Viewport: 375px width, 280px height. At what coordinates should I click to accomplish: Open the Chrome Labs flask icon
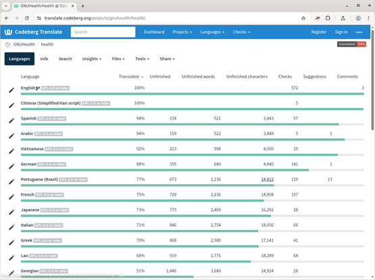[343, 18]
